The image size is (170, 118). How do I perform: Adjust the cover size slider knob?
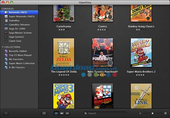coord(152,113)
